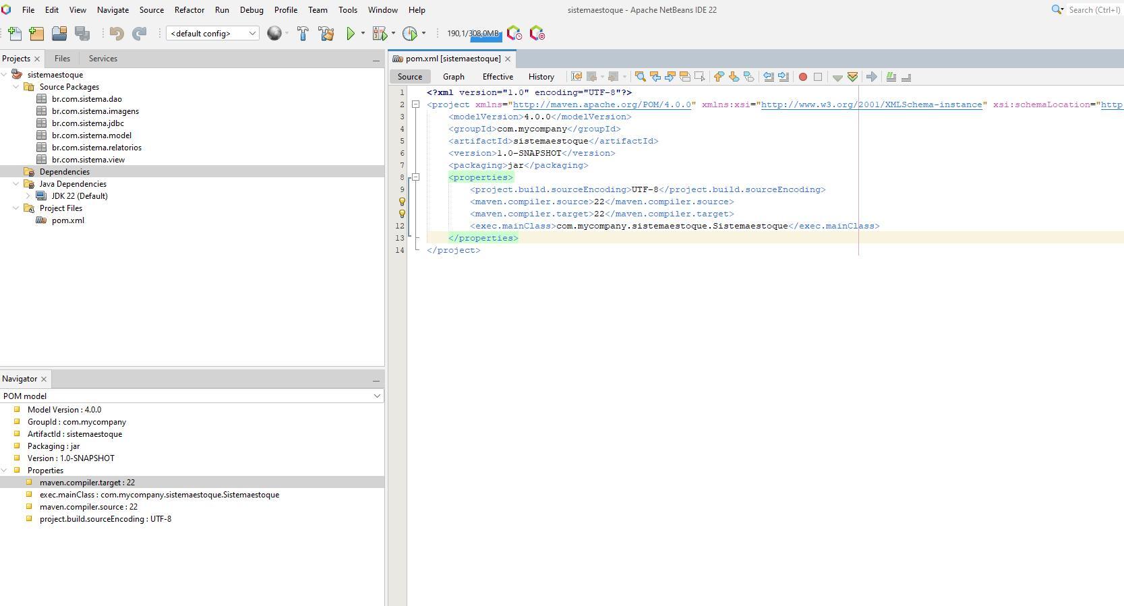Viewport: 1124px width, 606px height.
Task: Switch to the Effective POM view
Action: click(498, 77)
